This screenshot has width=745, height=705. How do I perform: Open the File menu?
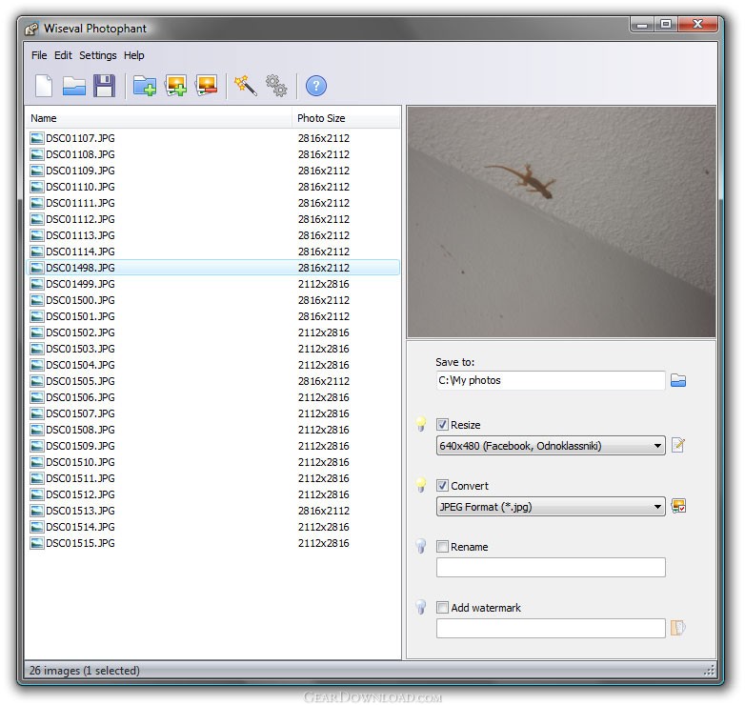click(39, 55)
